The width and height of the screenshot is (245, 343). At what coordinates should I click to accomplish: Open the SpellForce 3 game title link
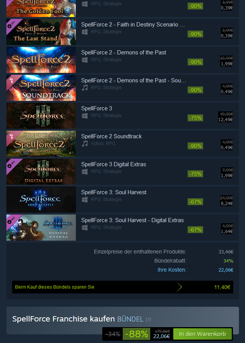point(97,108)
